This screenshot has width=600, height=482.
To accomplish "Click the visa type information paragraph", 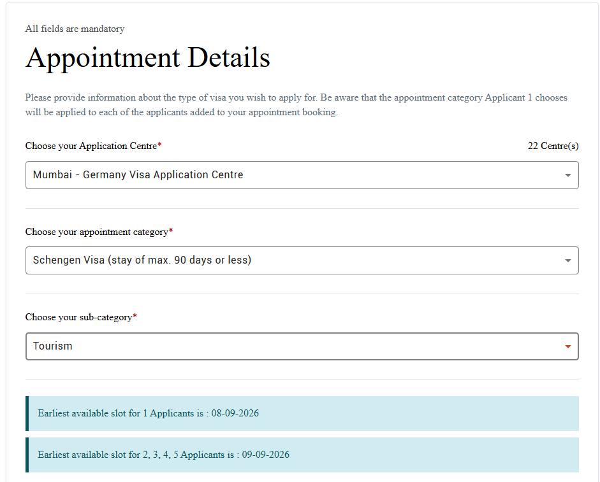I will [x=296, y=104].
